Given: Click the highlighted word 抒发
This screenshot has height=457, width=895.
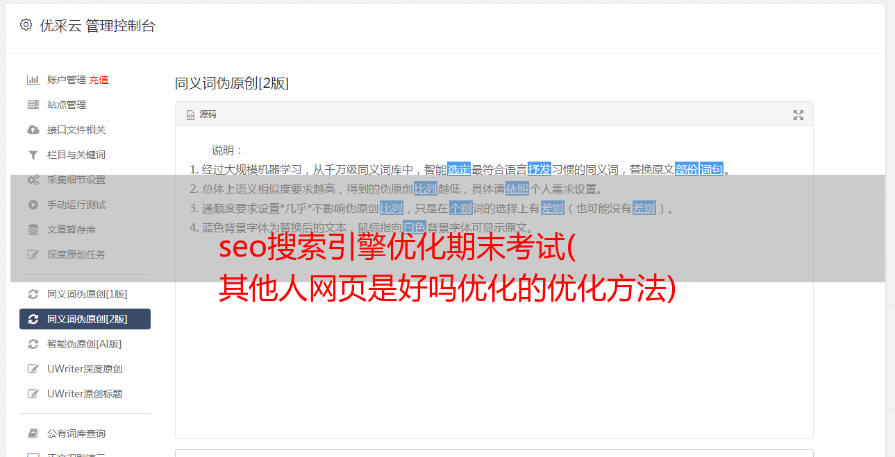Looking at the screenshot, I should [539, 169].
